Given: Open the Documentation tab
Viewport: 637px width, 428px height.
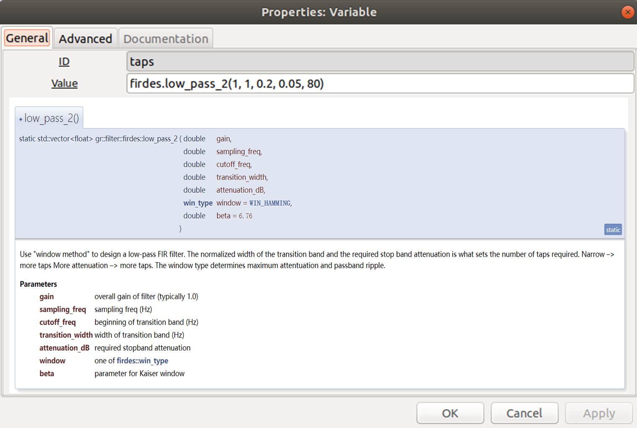Looking at the screenshot, I should pos(166,39).
